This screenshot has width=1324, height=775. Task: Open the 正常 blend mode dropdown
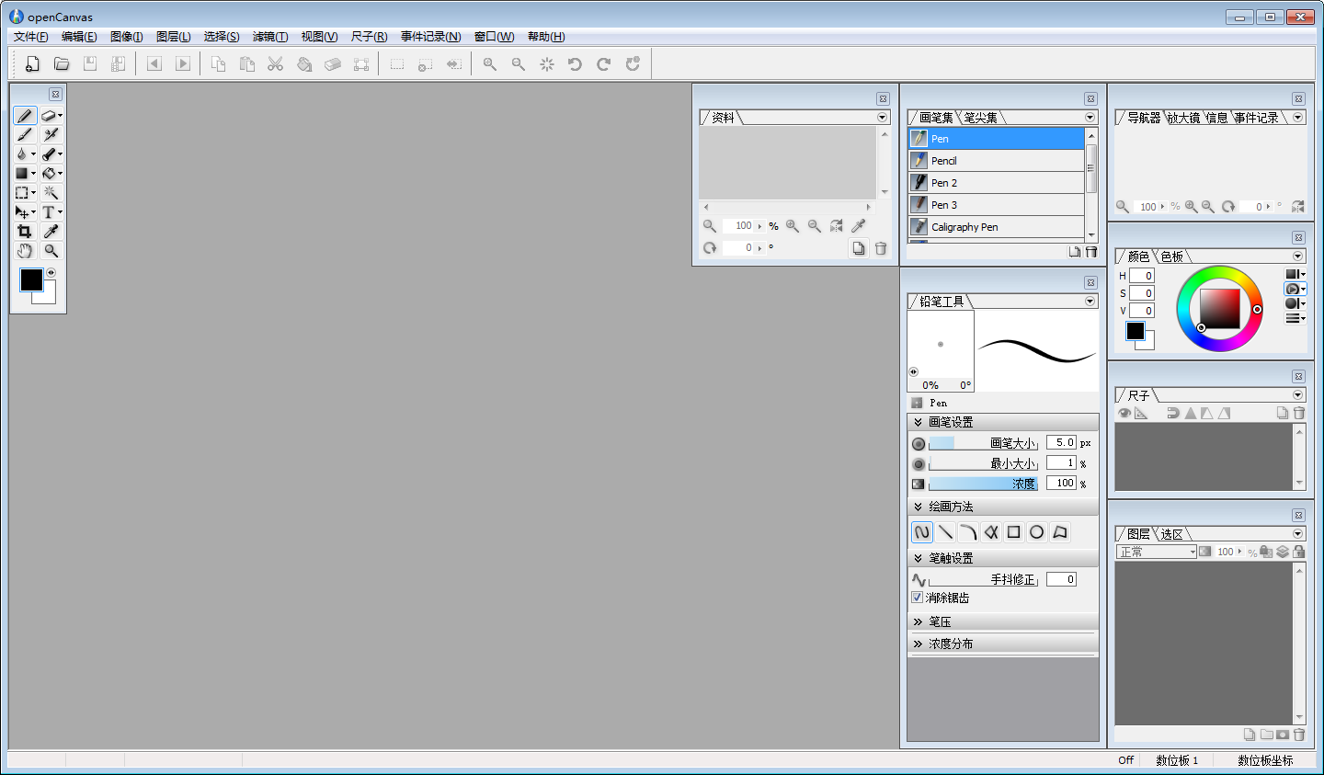1157,552
